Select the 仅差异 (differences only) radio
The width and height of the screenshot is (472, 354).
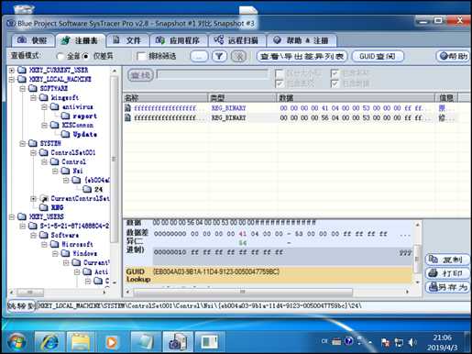(x=86, y=56)
